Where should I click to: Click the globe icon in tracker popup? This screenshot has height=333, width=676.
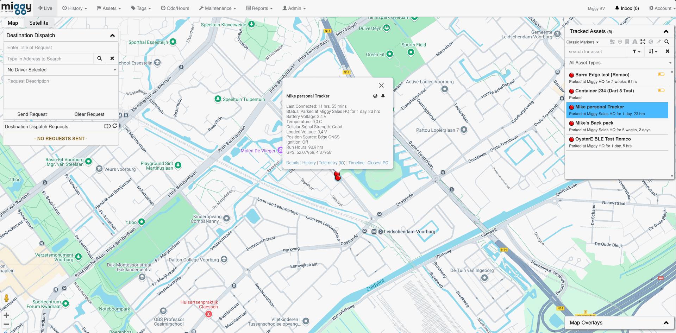[x=375, y=96]
